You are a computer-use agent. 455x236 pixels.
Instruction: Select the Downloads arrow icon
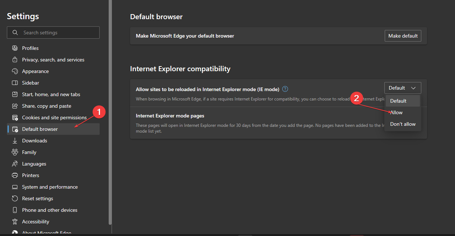[x=14, y=140]
